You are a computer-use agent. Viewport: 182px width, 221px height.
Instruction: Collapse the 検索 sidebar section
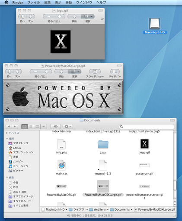(7, 177)
